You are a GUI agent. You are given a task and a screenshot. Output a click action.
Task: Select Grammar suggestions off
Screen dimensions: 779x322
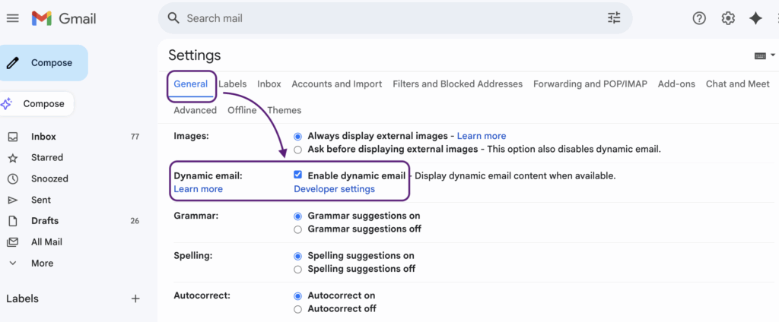coord(298,229)
